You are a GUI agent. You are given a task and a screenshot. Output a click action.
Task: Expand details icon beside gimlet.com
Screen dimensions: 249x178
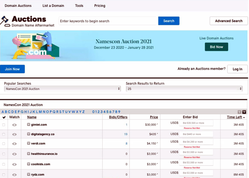pos(29,124)
